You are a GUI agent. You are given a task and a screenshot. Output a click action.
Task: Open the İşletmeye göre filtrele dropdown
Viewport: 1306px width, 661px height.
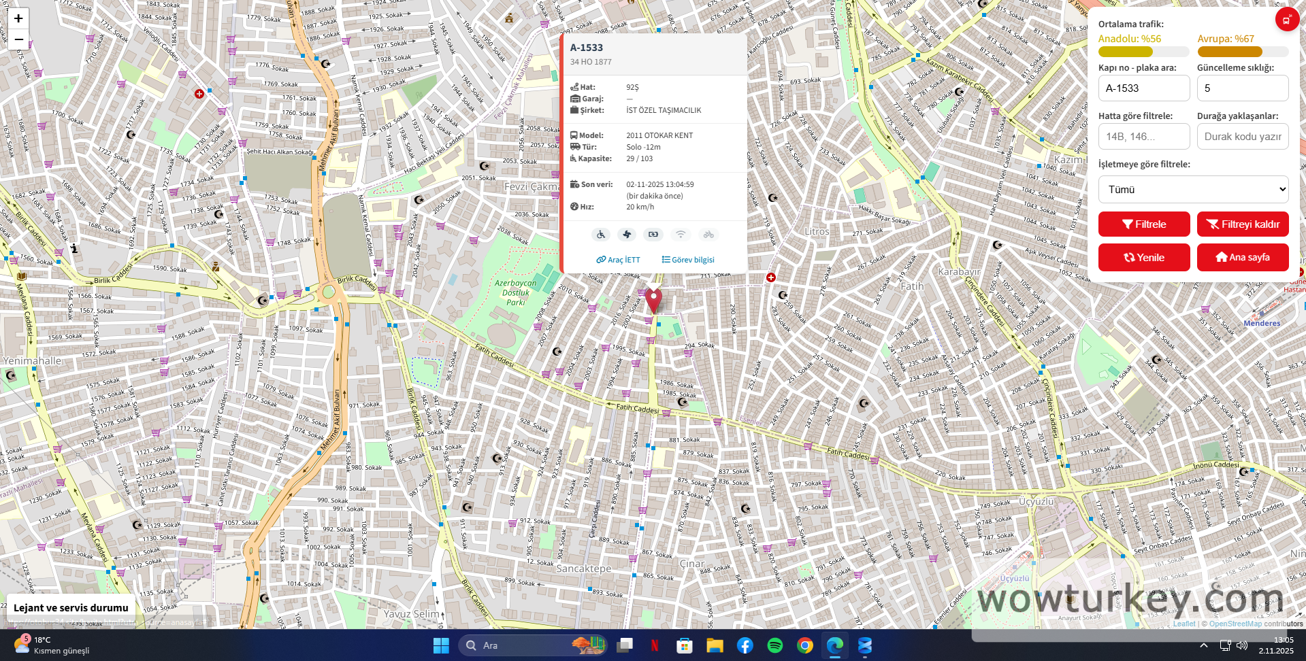pos(1193,190)
